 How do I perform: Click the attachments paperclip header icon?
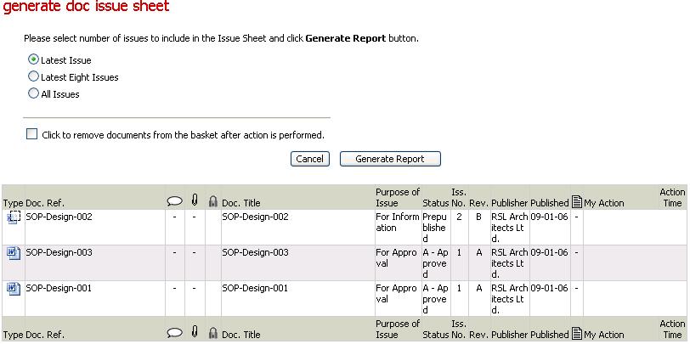195,200
